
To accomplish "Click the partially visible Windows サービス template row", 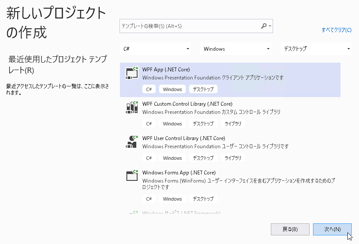I will tap(230, 213).
